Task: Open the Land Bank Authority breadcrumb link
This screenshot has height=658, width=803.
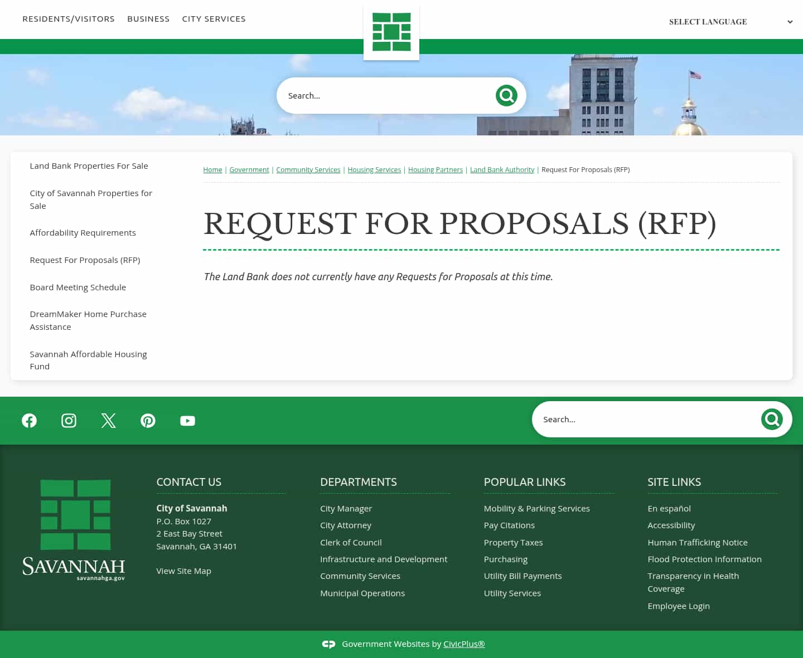Action: tap(502, 169)
